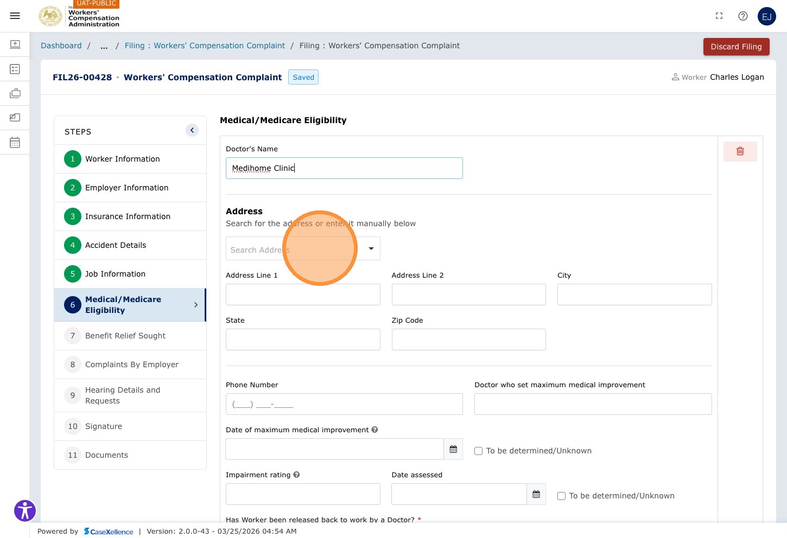Click the Zip Code input field
This screenshot has width=787, height=538.
click(469, 340)
